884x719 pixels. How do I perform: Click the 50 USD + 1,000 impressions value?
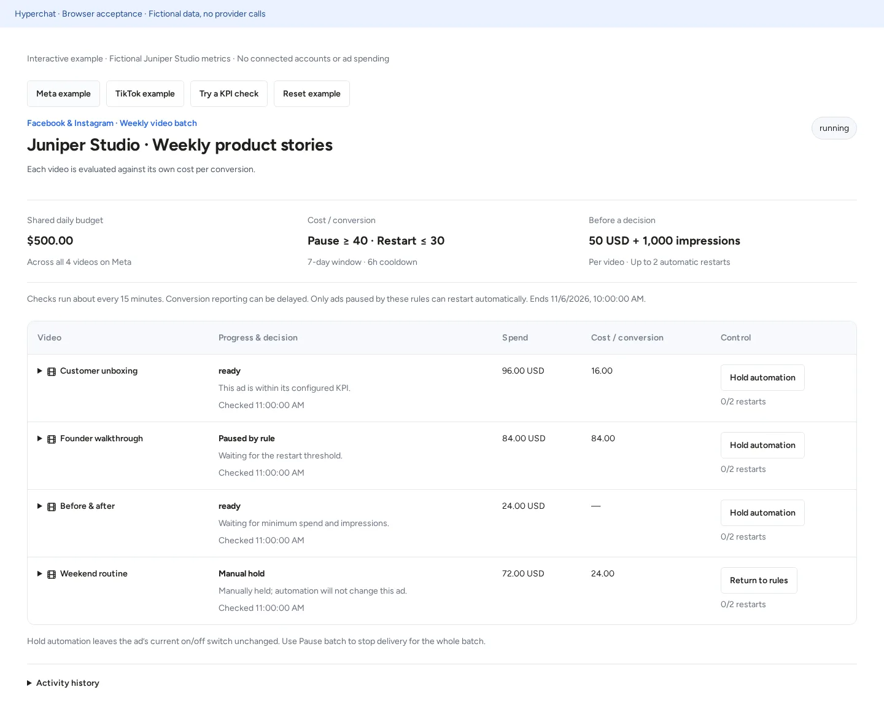click(664, 241)
